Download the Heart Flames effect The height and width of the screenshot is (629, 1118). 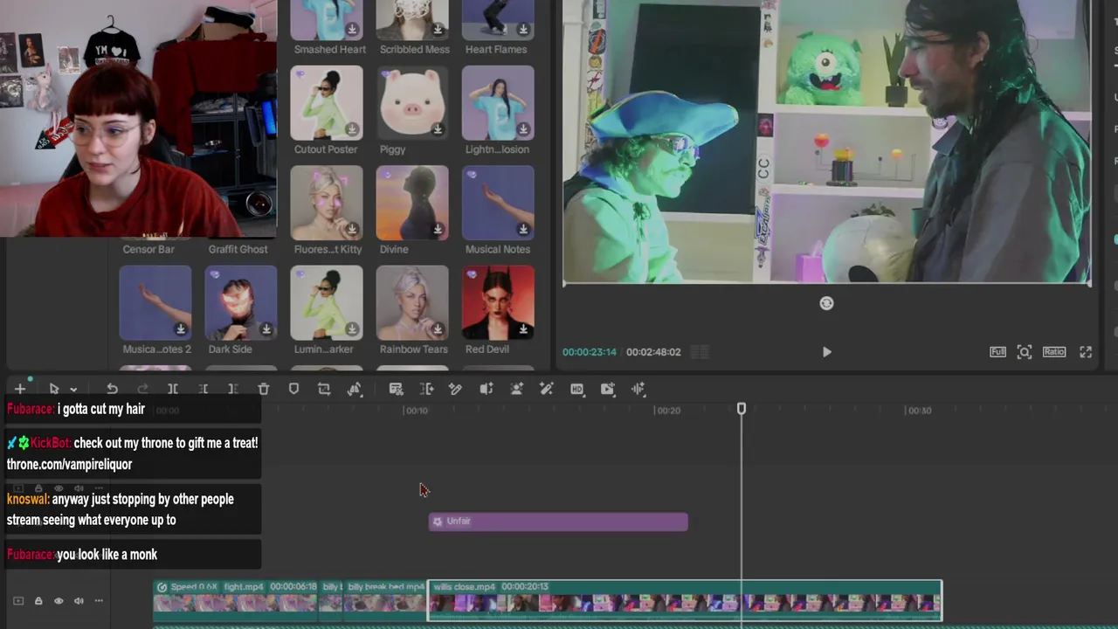(x=523, y=29)
